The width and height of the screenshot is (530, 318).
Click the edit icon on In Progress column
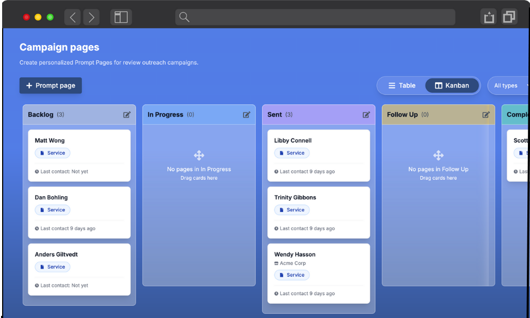(x=246, y=114)
